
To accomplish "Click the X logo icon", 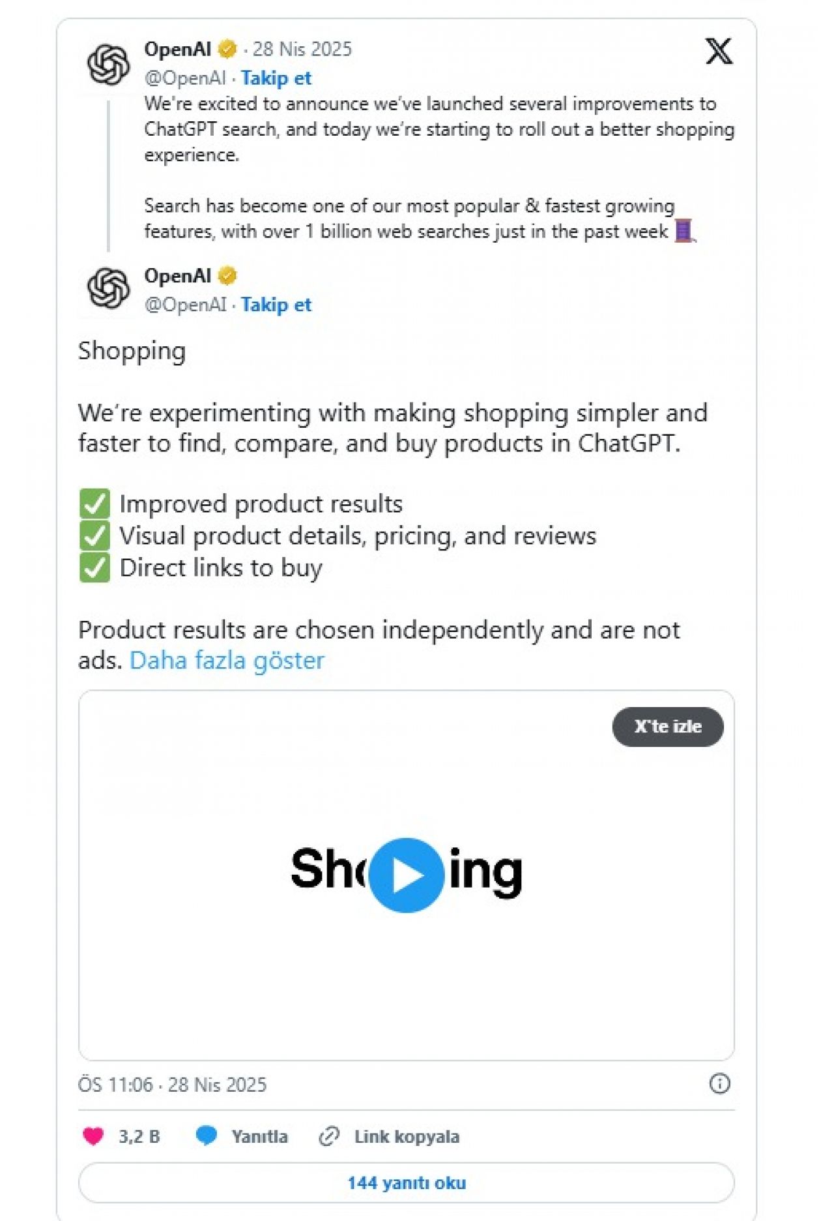I will 719,51.
